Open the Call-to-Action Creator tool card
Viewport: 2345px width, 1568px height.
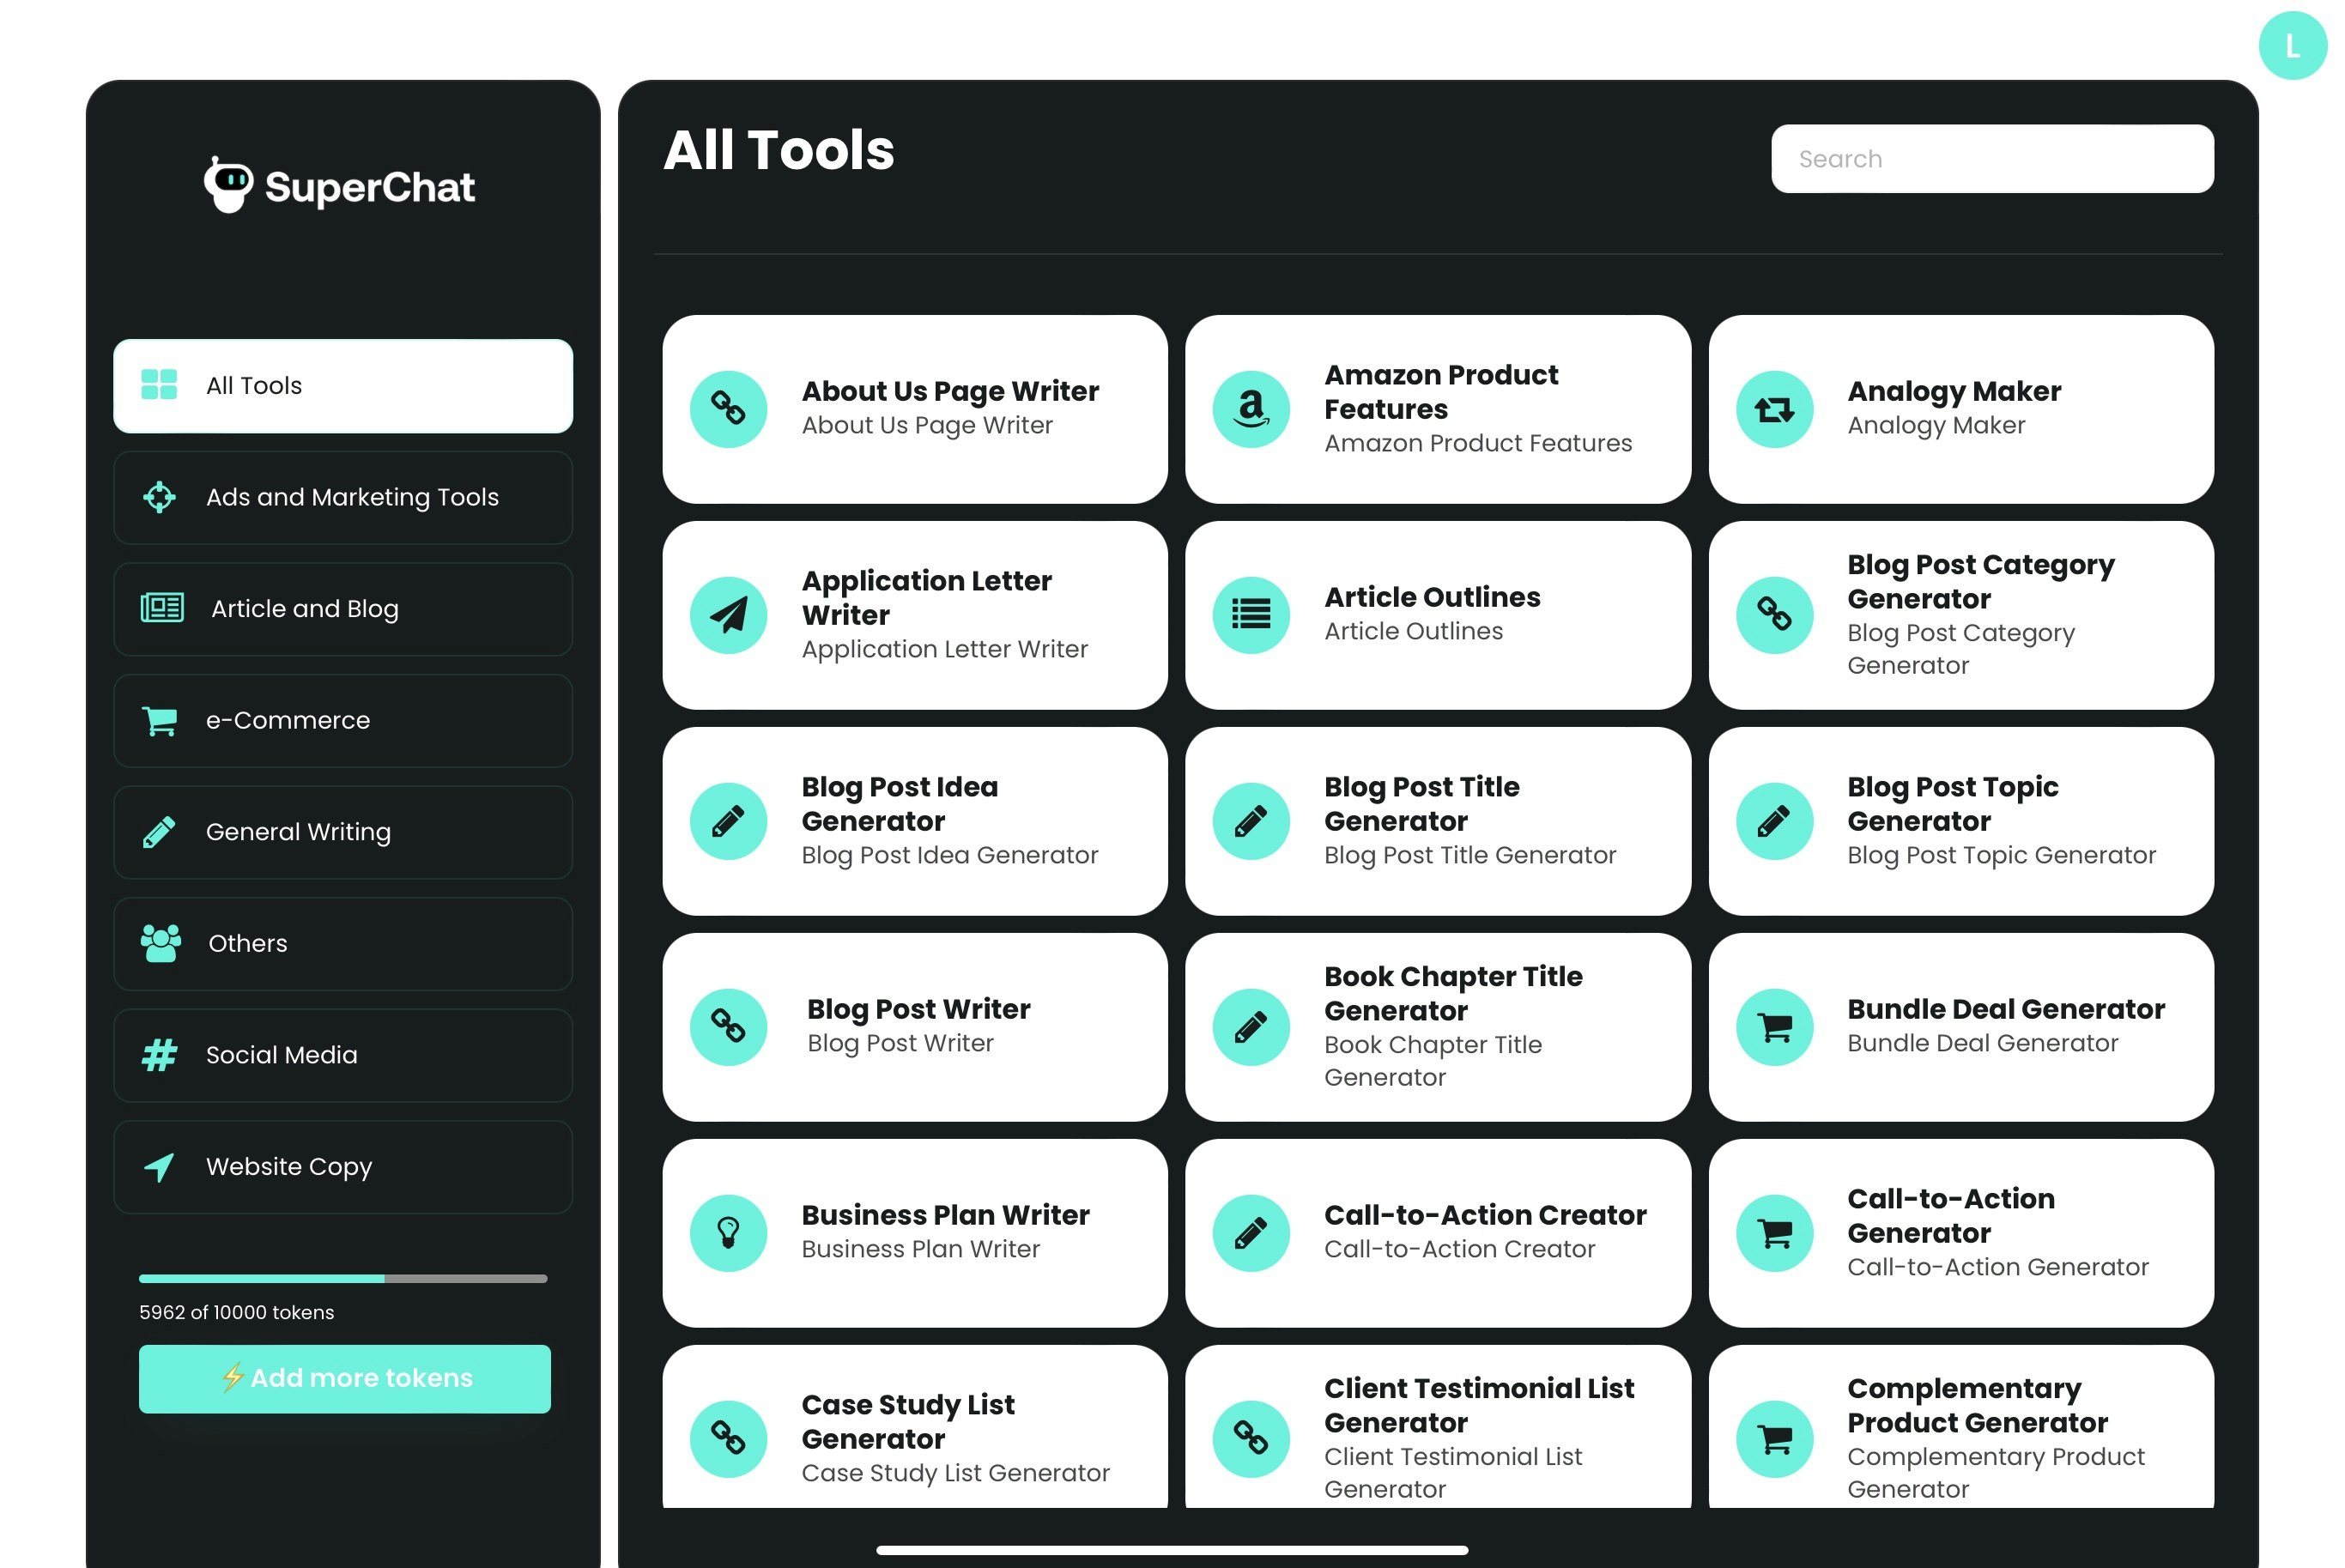tap(1437, 1233)
